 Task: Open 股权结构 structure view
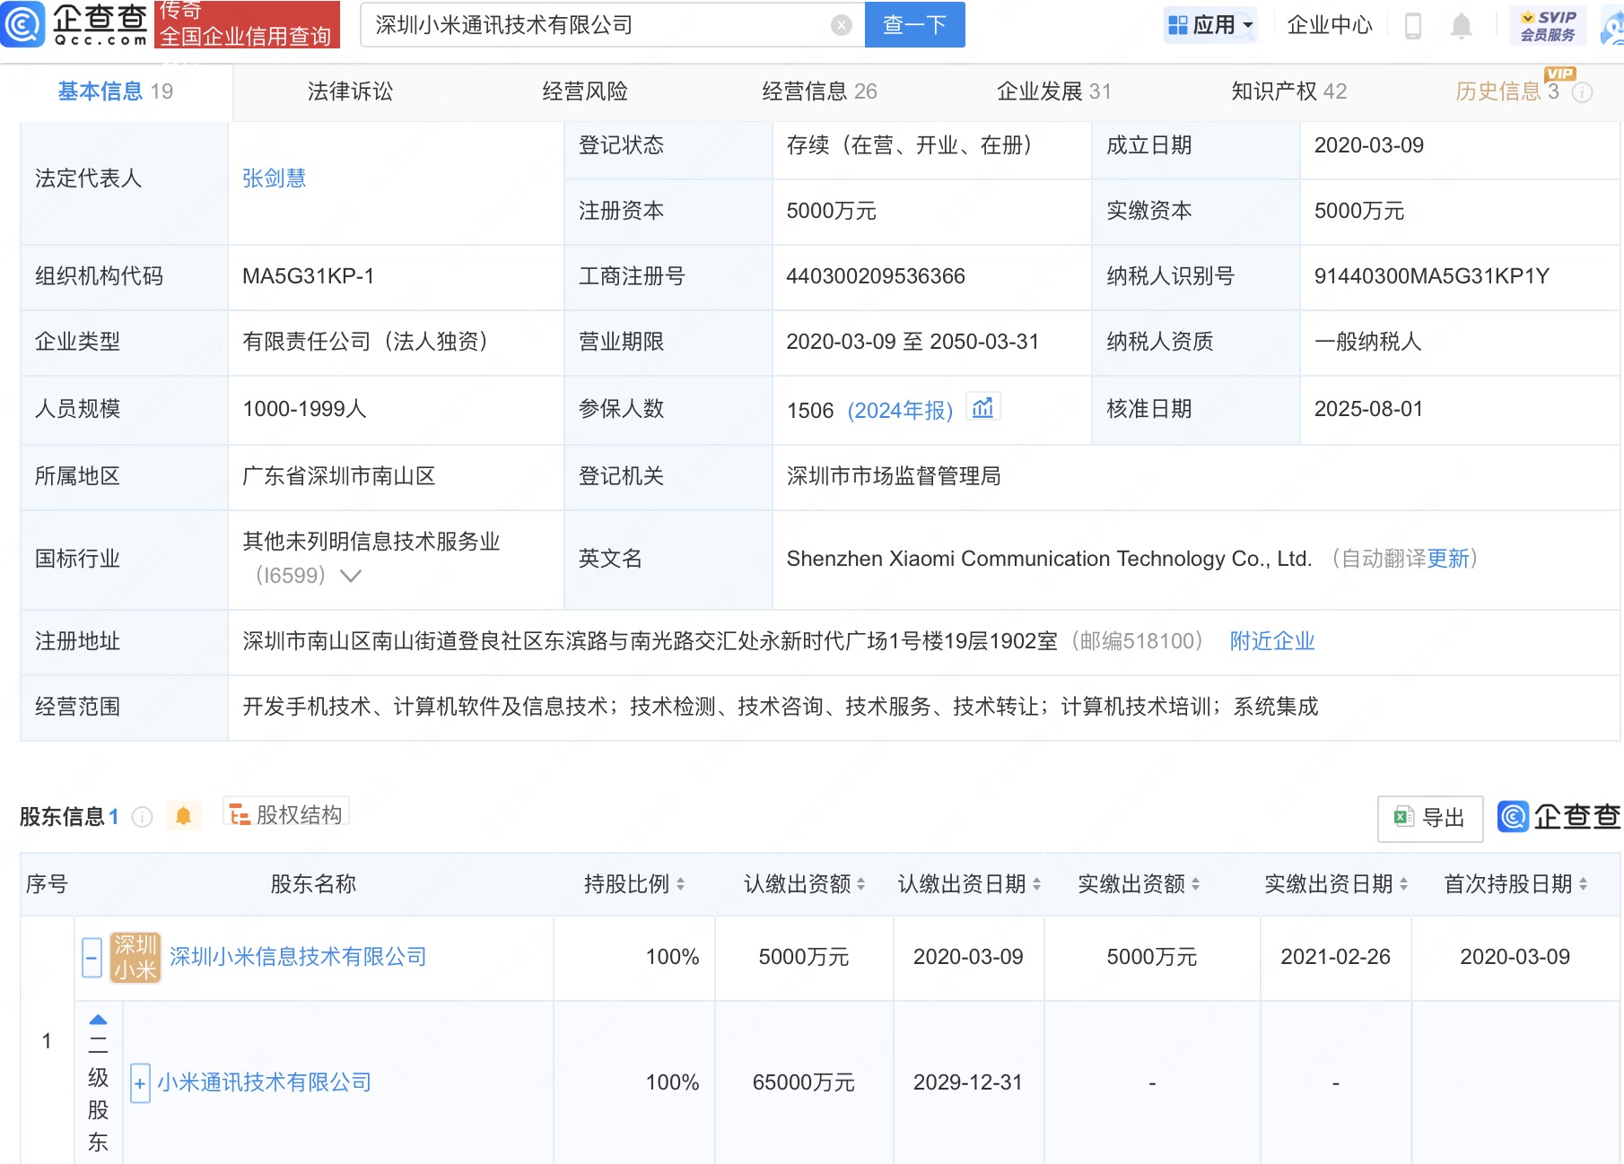286,814
